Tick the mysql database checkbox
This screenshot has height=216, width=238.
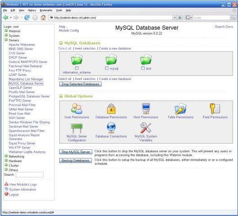[107, 68]
